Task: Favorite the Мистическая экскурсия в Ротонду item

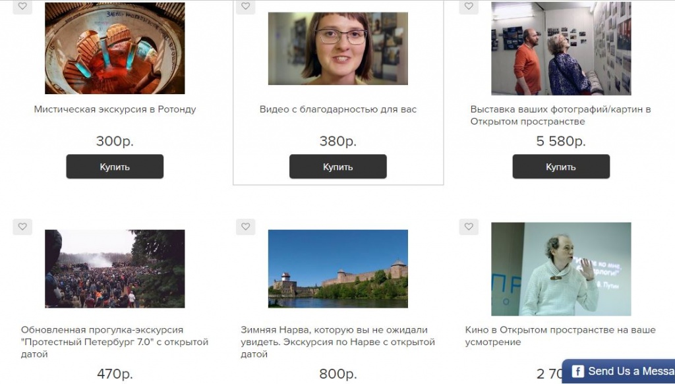Action: [22, 7]
